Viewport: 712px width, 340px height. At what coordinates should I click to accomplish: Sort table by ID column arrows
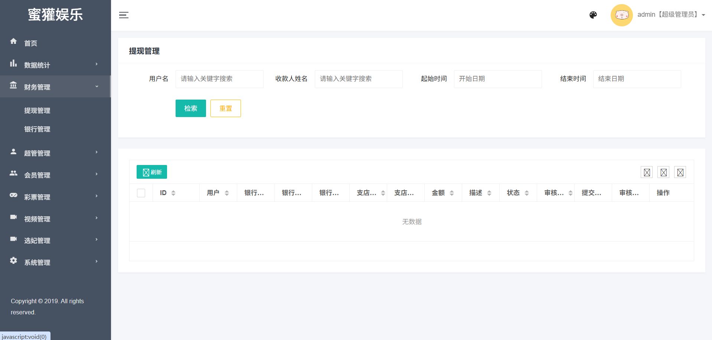[173, 193]
